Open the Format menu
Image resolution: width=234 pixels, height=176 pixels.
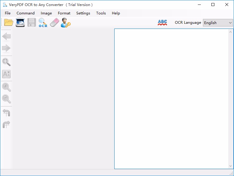[x=64, y=13]
